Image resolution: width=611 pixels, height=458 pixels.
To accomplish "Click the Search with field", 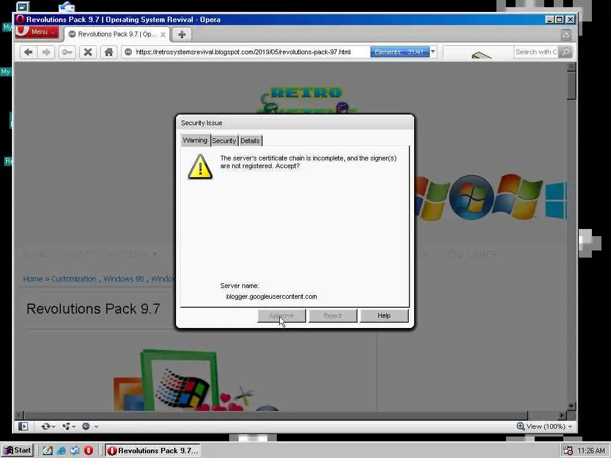I will tap(536, 52).
